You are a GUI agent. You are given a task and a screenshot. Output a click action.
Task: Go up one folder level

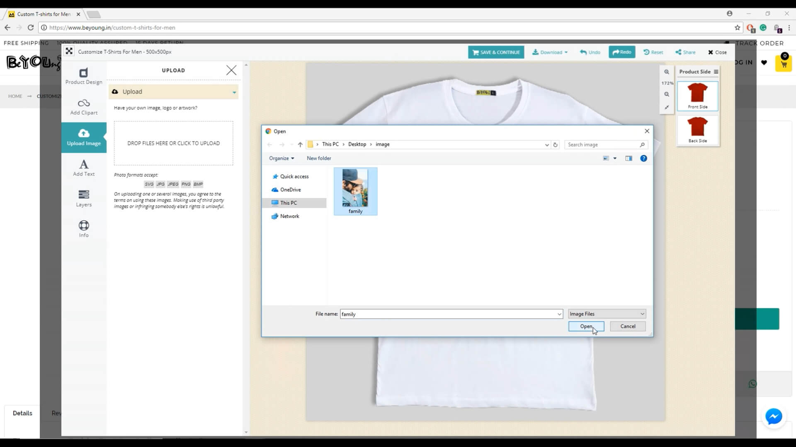300,144
